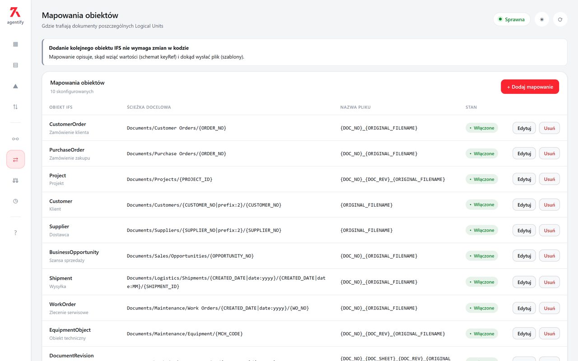The width and height of the screenshot is (578, 361).
Task: Edit the EquipmentObject mapping
Action: pos(524,333)
